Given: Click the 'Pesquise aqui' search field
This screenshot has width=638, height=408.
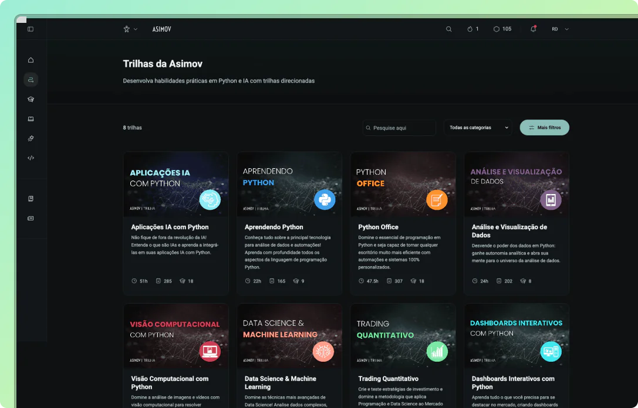Looking at the screenshot, I should [401, 127].
